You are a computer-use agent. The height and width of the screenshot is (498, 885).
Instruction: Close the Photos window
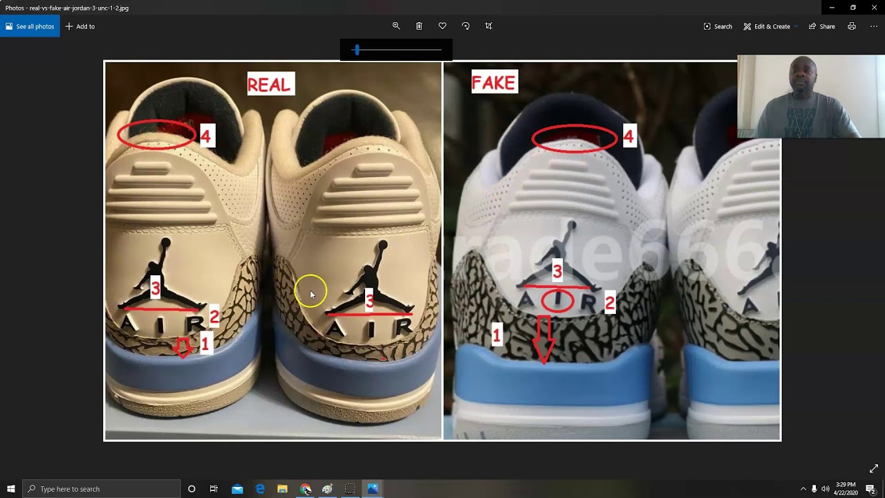pos(874,8)
